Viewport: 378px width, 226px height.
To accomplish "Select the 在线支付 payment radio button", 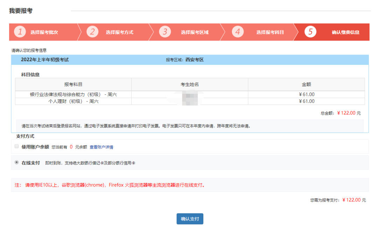I will [16, 162].
